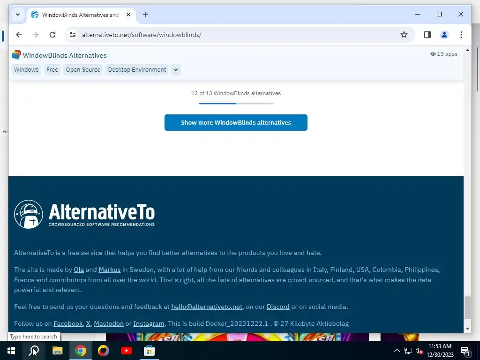Close the WindowBlinds Alternatives tab
Screen dimensions: 480x360
click(128, 15)
